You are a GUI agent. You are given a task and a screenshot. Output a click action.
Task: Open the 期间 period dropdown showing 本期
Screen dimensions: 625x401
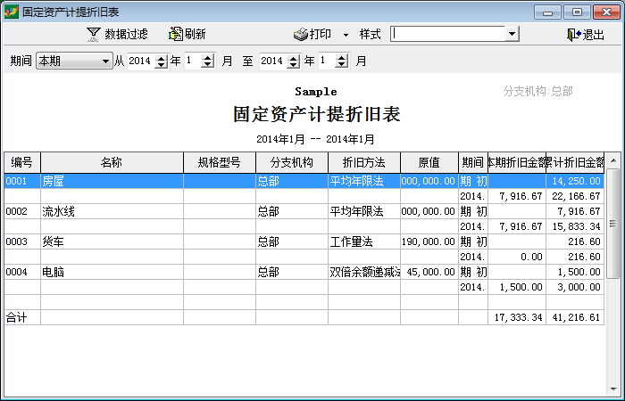click(105, 61)
